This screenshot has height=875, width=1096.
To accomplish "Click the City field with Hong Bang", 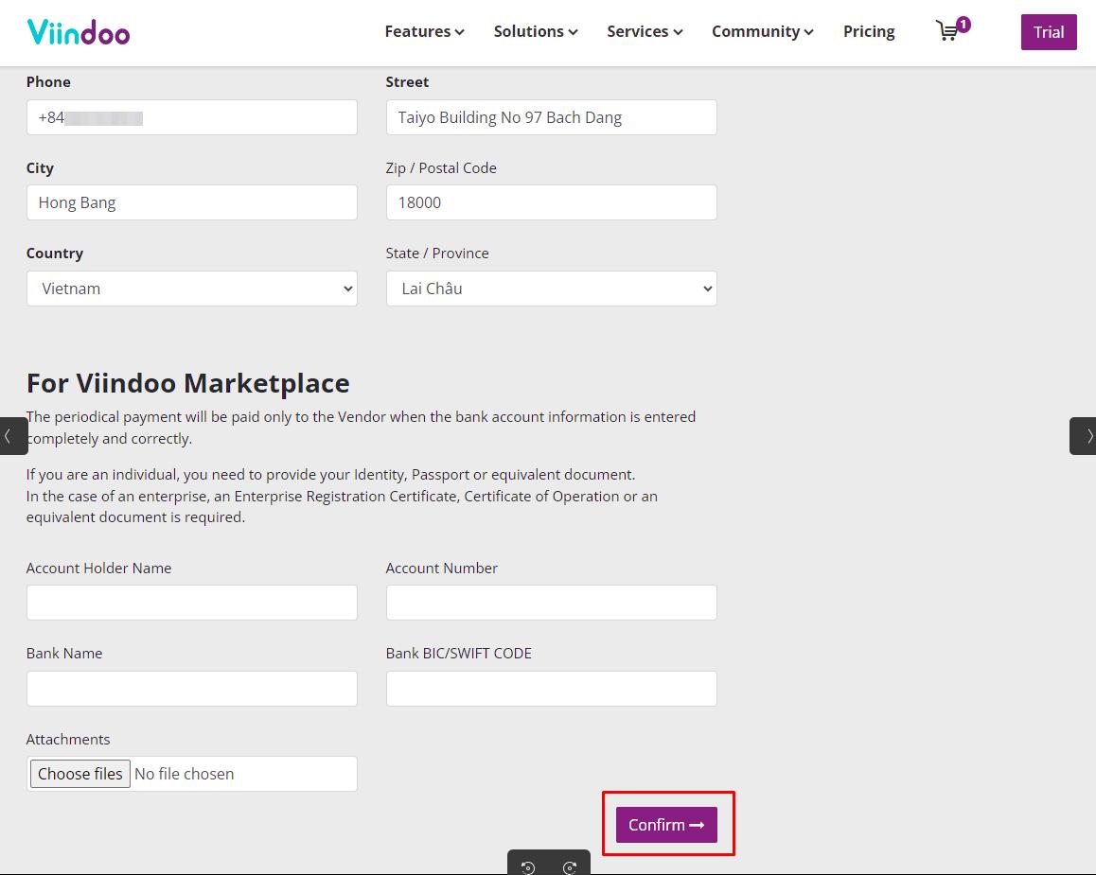I will tap(192, 202).
